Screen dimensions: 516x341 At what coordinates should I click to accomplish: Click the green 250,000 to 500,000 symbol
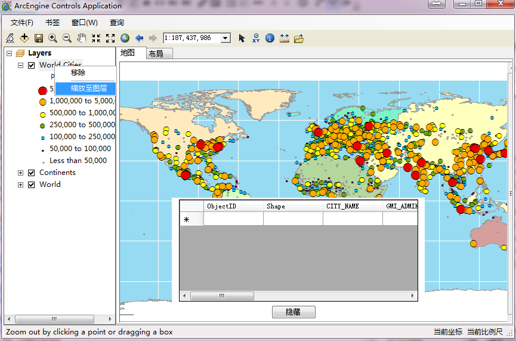pyautogui.click(x=42, y=126)
